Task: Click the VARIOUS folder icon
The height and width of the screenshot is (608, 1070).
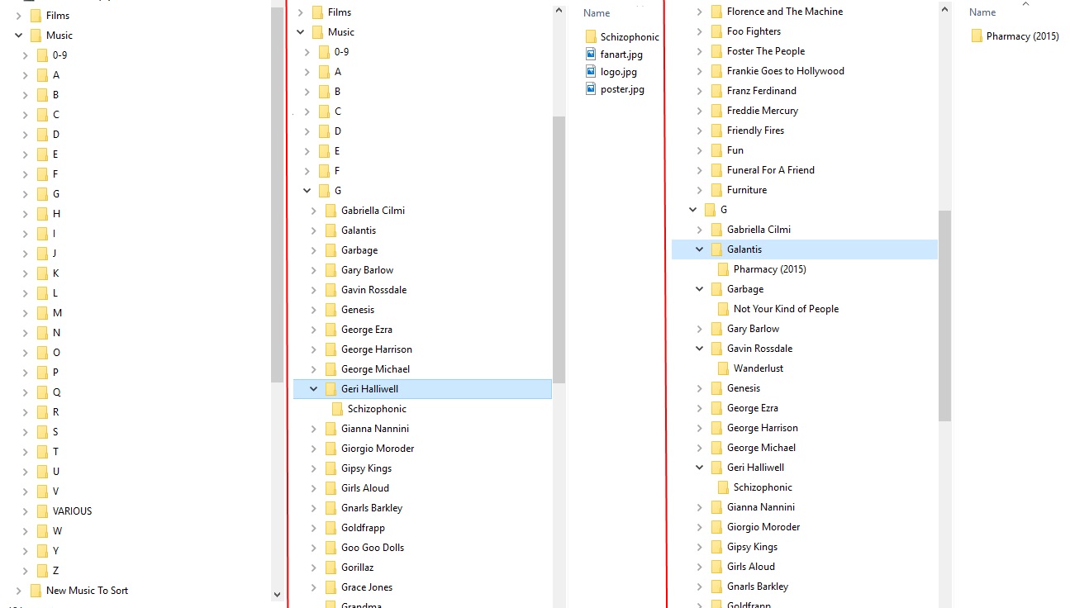Action: coord(42,511)
